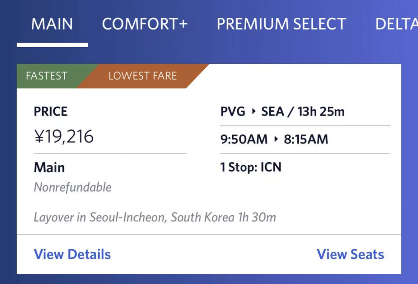The height and width of the screenshot is (284, 418).
Task: Open the View Details link
Action: pos(72,254)
